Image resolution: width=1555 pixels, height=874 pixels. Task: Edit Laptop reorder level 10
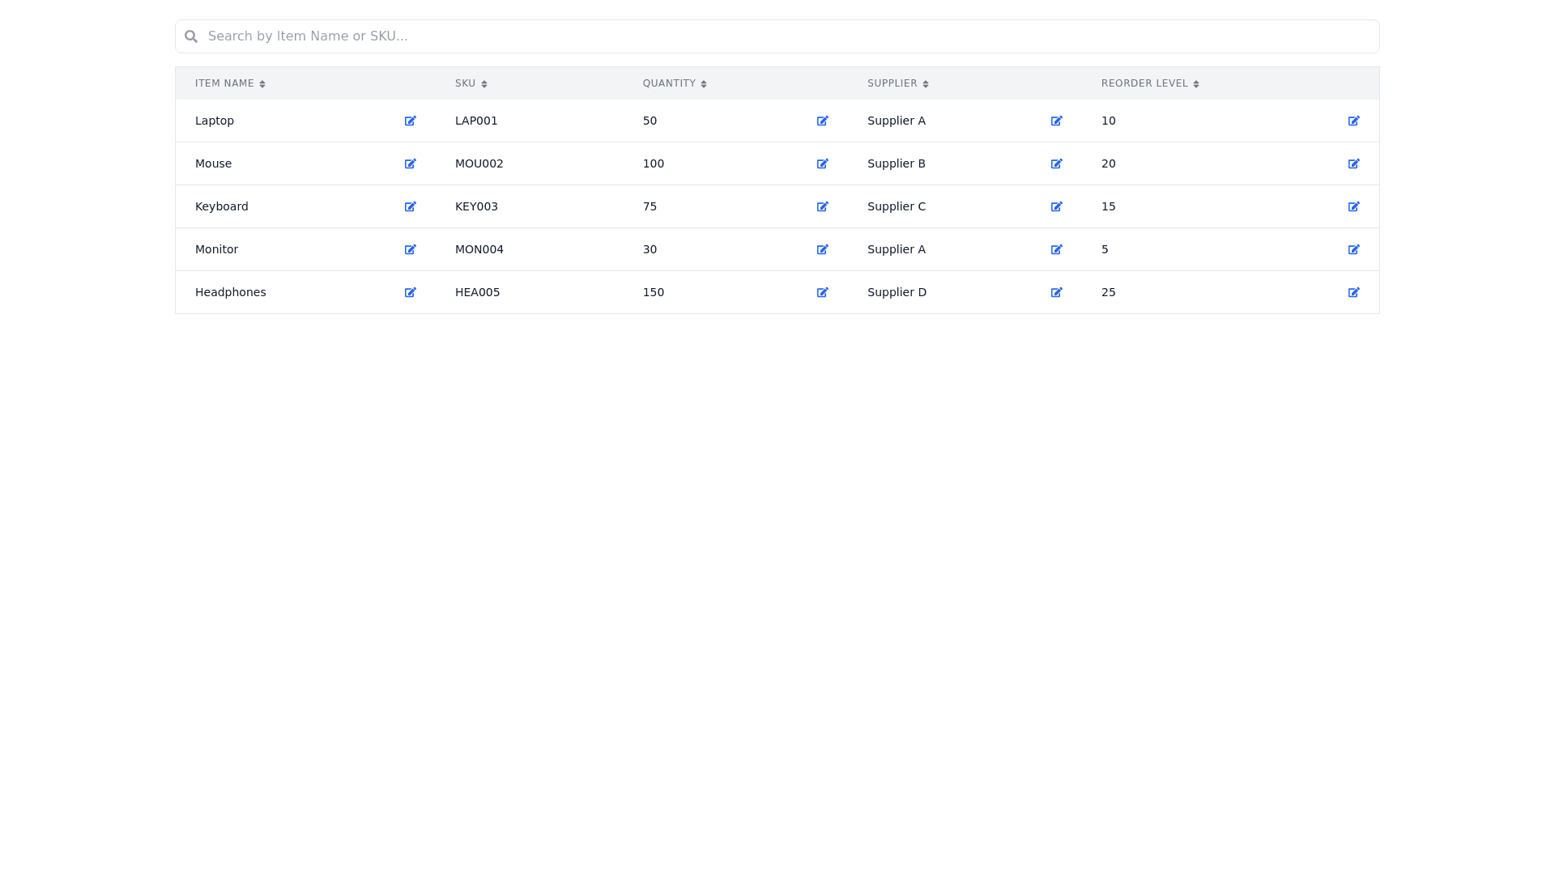click(1354, 121)
